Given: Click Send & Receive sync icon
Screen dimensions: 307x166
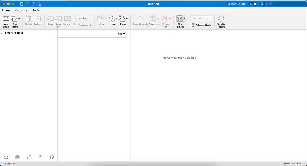Looking at the screenshot, I should tap(221, 19).
